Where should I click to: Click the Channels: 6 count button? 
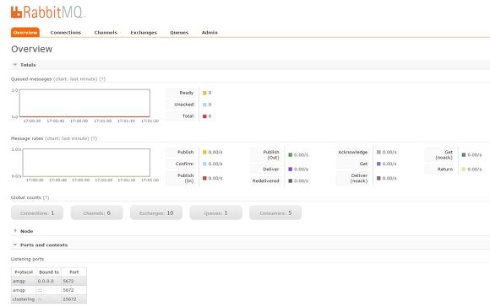click(x=97, y=213)
